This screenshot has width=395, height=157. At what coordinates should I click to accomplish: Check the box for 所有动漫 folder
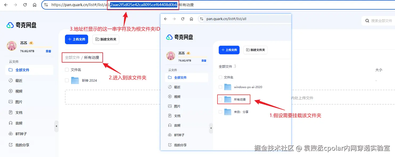click(x=220, y=99)
